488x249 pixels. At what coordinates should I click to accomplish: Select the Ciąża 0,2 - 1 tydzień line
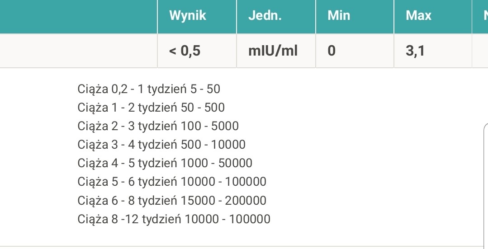point(149,89)
